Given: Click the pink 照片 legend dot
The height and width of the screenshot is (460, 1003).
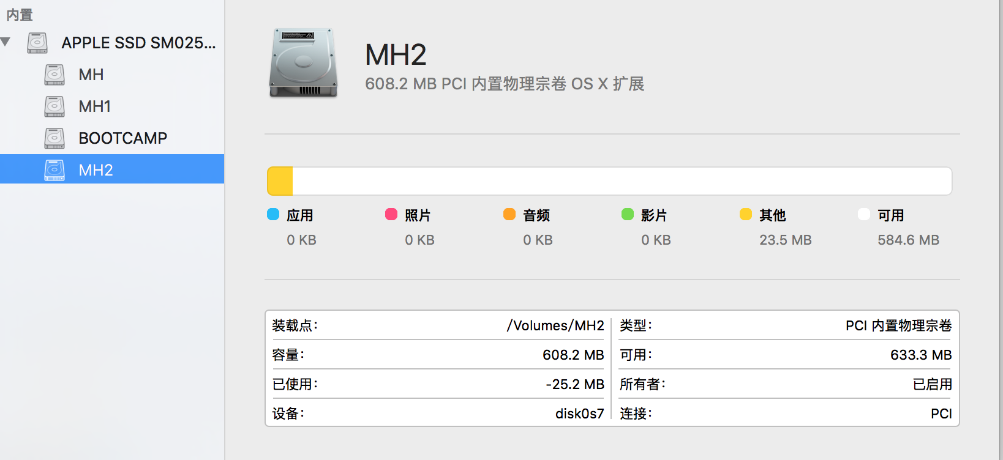Looking at the screenshot, I should pos(391,214).
